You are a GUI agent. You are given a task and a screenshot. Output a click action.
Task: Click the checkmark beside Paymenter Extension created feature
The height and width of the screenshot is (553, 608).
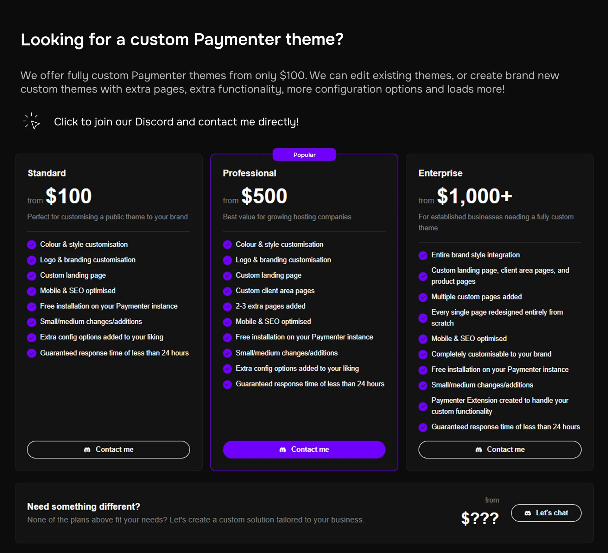(423, 406)
